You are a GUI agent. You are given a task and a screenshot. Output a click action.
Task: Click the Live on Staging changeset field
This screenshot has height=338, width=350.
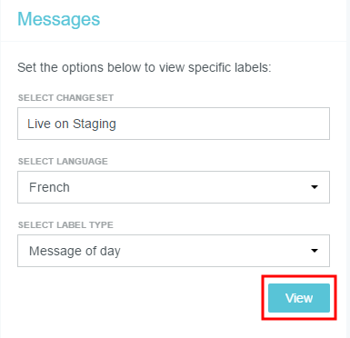(174, 124)
